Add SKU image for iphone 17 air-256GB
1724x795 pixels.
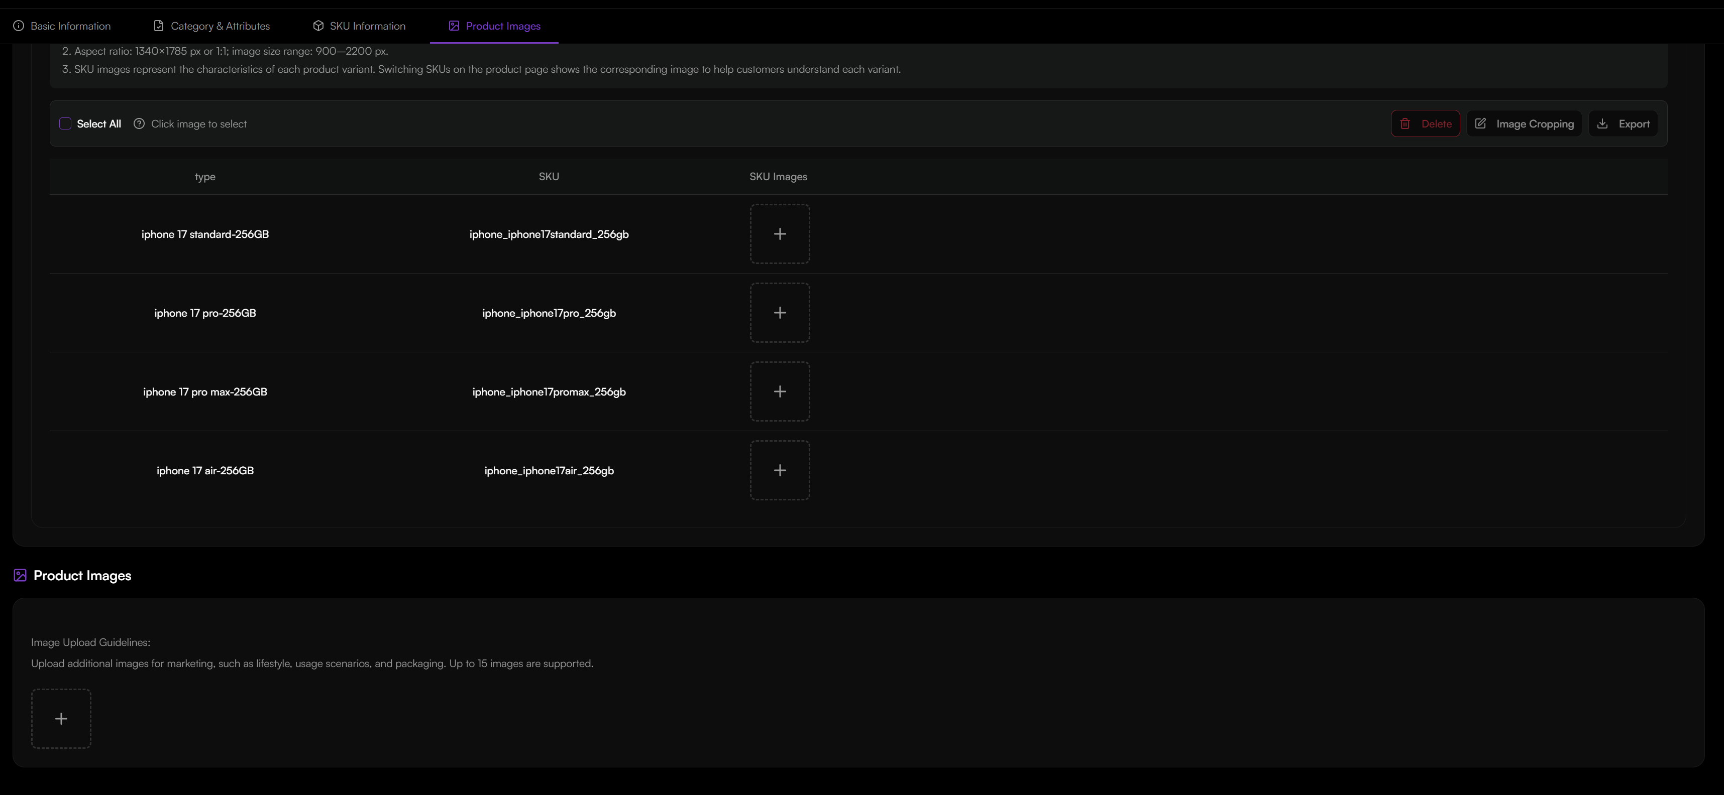(779, 471)
